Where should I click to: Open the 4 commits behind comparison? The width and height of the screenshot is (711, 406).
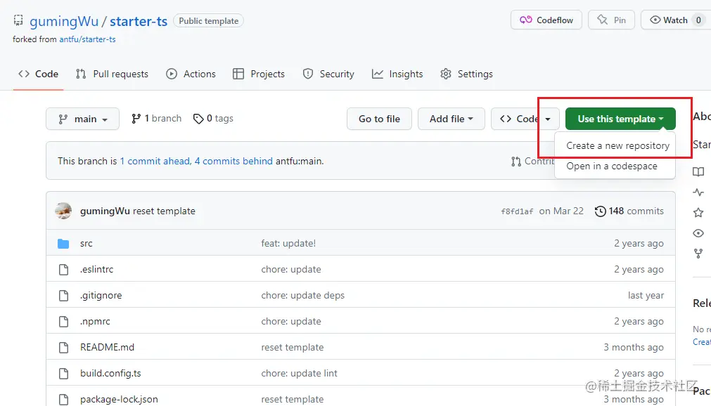point(233,161)
